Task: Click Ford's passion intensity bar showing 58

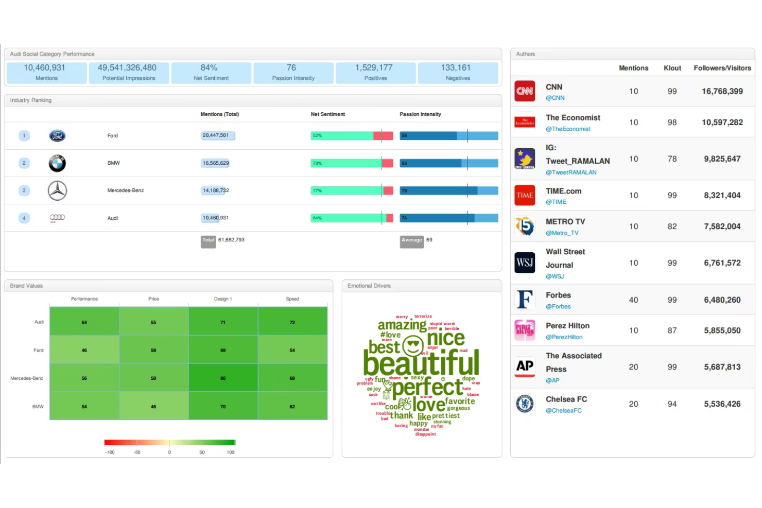Action: (x=449, y=136)
